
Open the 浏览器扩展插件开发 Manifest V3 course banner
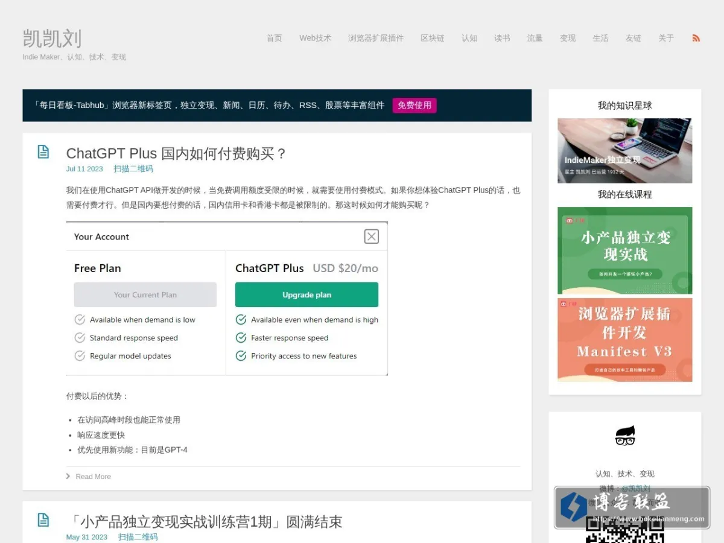[x=625, y=340]
